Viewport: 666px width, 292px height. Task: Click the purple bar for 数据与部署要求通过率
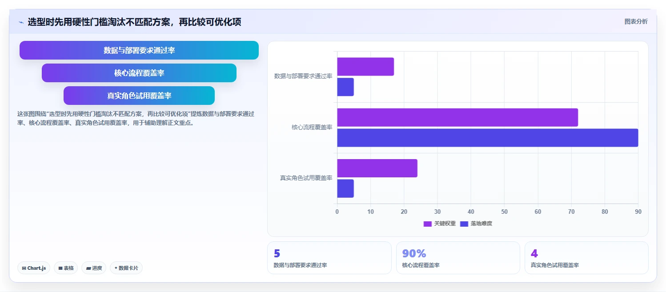[365, 67]
